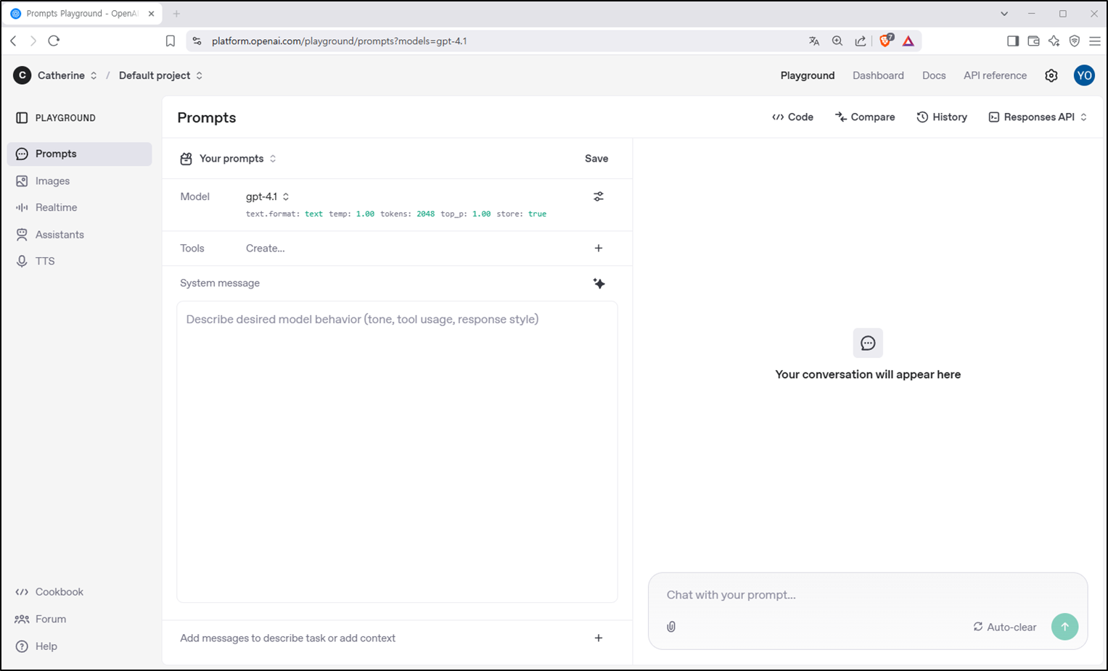This screenshot has width=1108, height=671.
Task: Click Create... in the Tools row
Action: [265, 248]
